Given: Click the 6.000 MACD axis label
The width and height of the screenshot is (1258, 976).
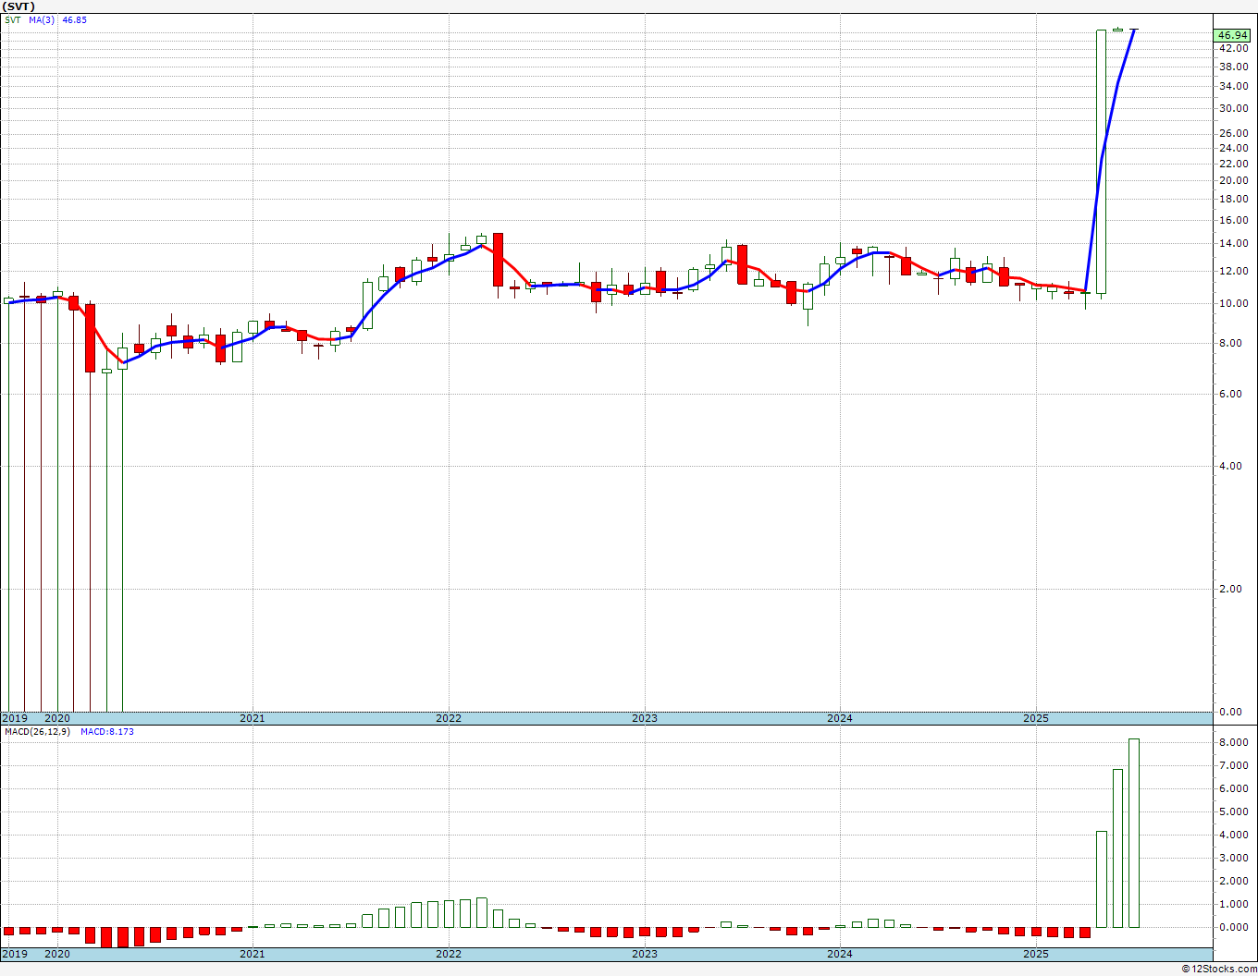Looking at the screenshot, I should point(1234,789).
